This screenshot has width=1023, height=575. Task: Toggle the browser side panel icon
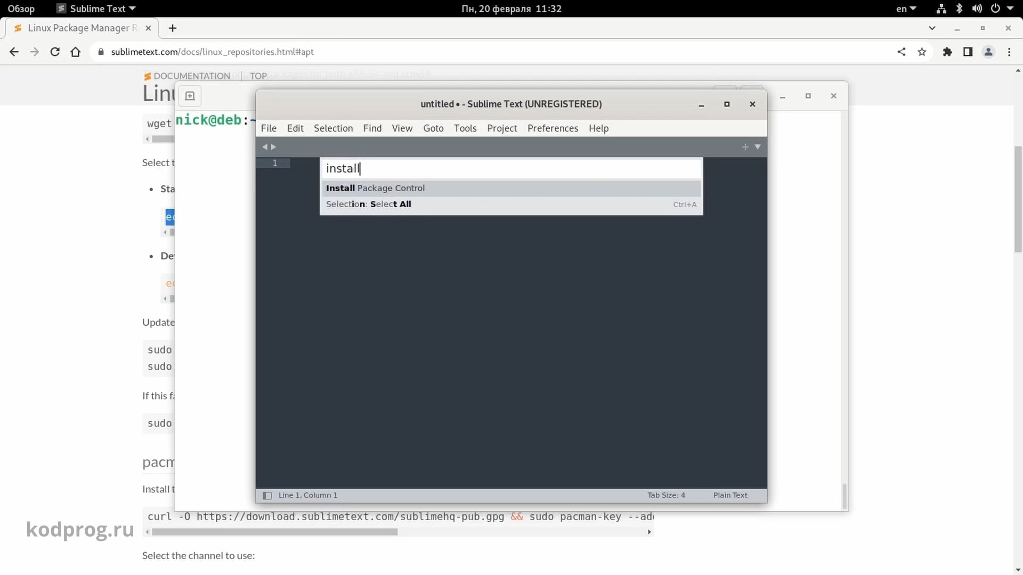coord(968,52)
